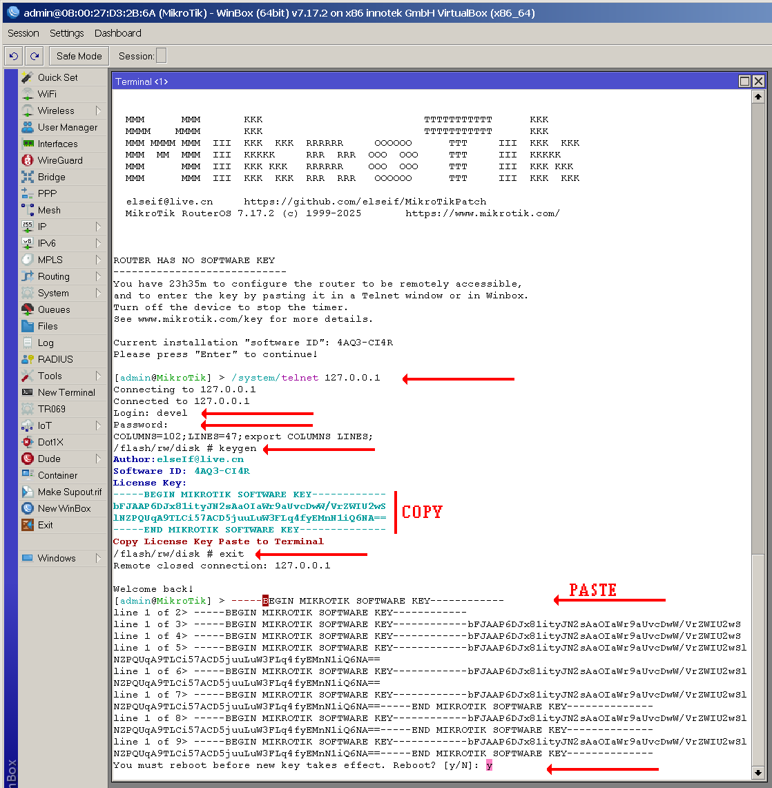Click the terminal scrollbar down arrow
Viewport: 772px width, 788px height.
758,772
